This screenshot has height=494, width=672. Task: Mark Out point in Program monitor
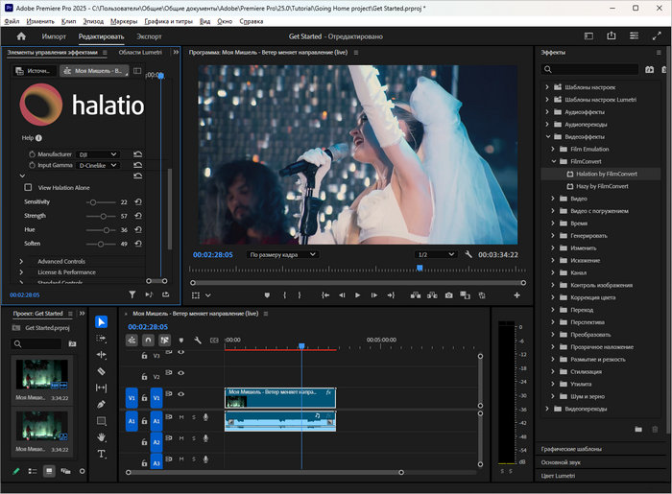pyautogui.click(x=300, y=295)
